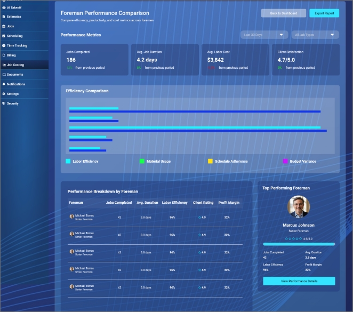
Task: Go to Security in the sidebar
Action: point(25,103)
